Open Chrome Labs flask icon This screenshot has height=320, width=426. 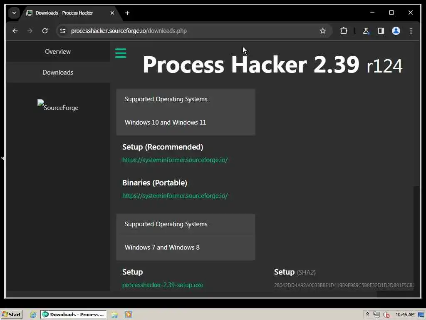point(366,31)
